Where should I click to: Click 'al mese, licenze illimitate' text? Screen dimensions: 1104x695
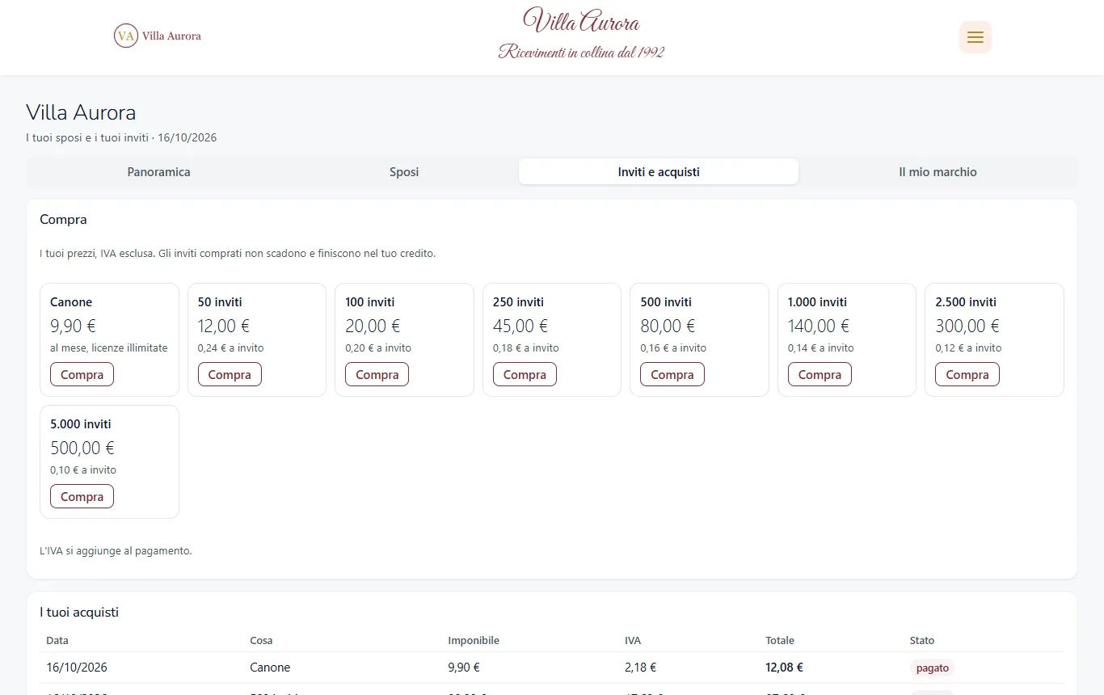(109, 348)
